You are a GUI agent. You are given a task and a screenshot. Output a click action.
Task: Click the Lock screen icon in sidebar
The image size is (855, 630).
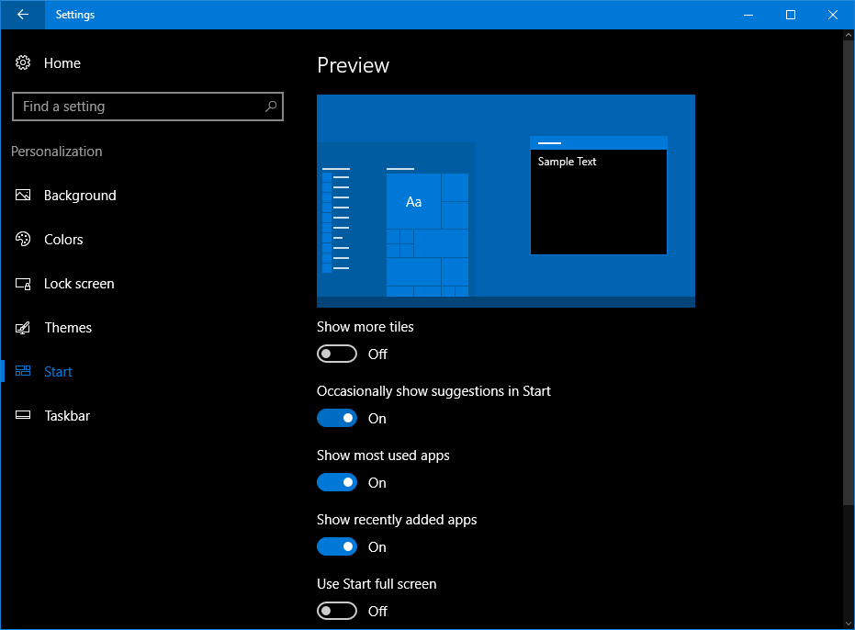pyautogui.click(x=23, y=283)
